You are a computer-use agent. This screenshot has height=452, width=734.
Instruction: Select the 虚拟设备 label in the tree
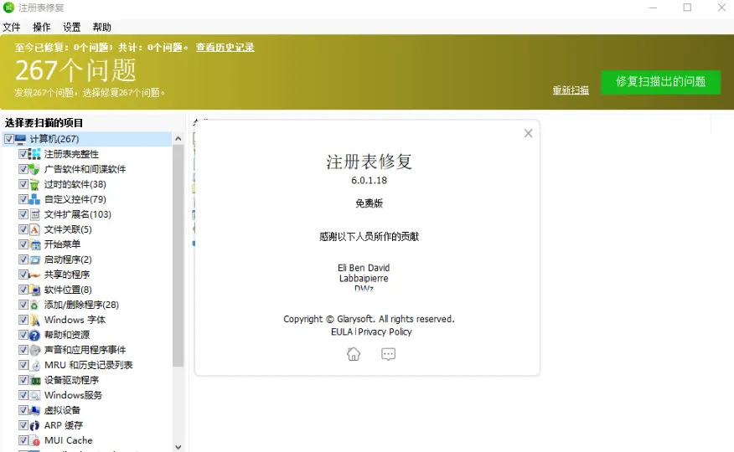click(62, 410)
